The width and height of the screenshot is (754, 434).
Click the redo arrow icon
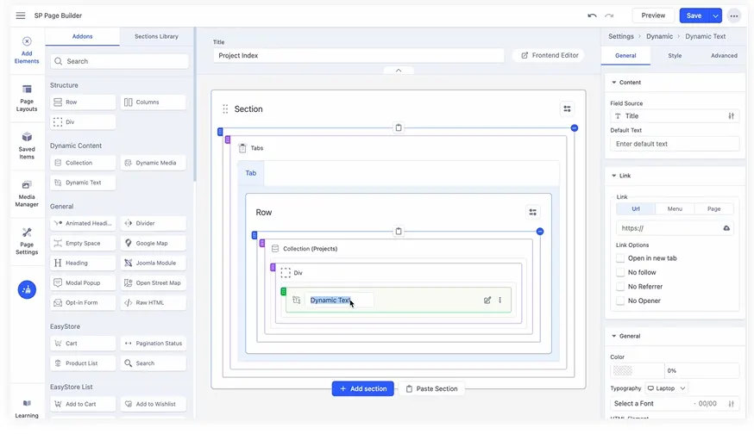tap(609, 15)
